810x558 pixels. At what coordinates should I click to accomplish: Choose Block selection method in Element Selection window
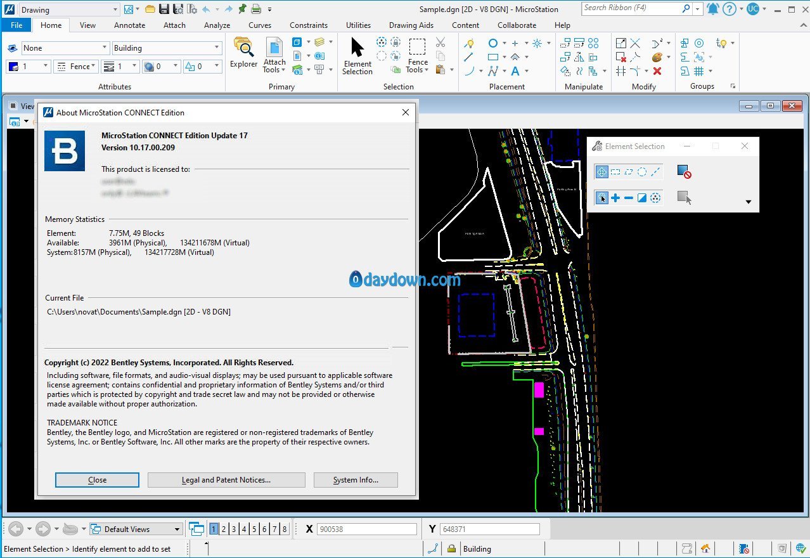615,172
